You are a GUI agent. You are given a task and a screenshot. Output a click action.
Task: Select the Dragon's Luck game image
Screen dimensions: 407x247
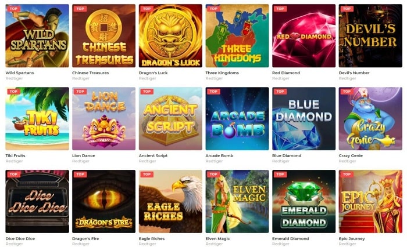click(x=170, y=36)
